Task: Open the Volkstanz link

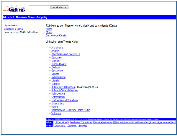Action: (x=56, y=114)
